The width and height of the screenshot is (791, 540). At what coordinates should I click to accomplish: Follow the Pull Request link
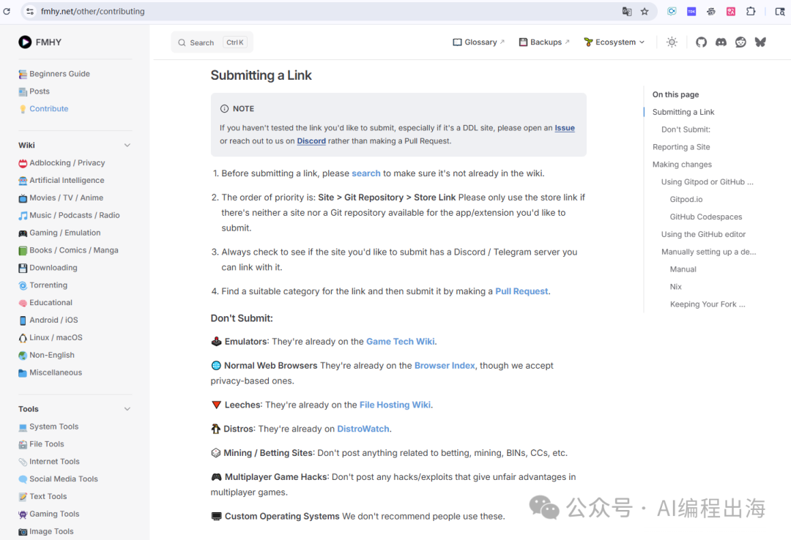click(x=521, y=291)
